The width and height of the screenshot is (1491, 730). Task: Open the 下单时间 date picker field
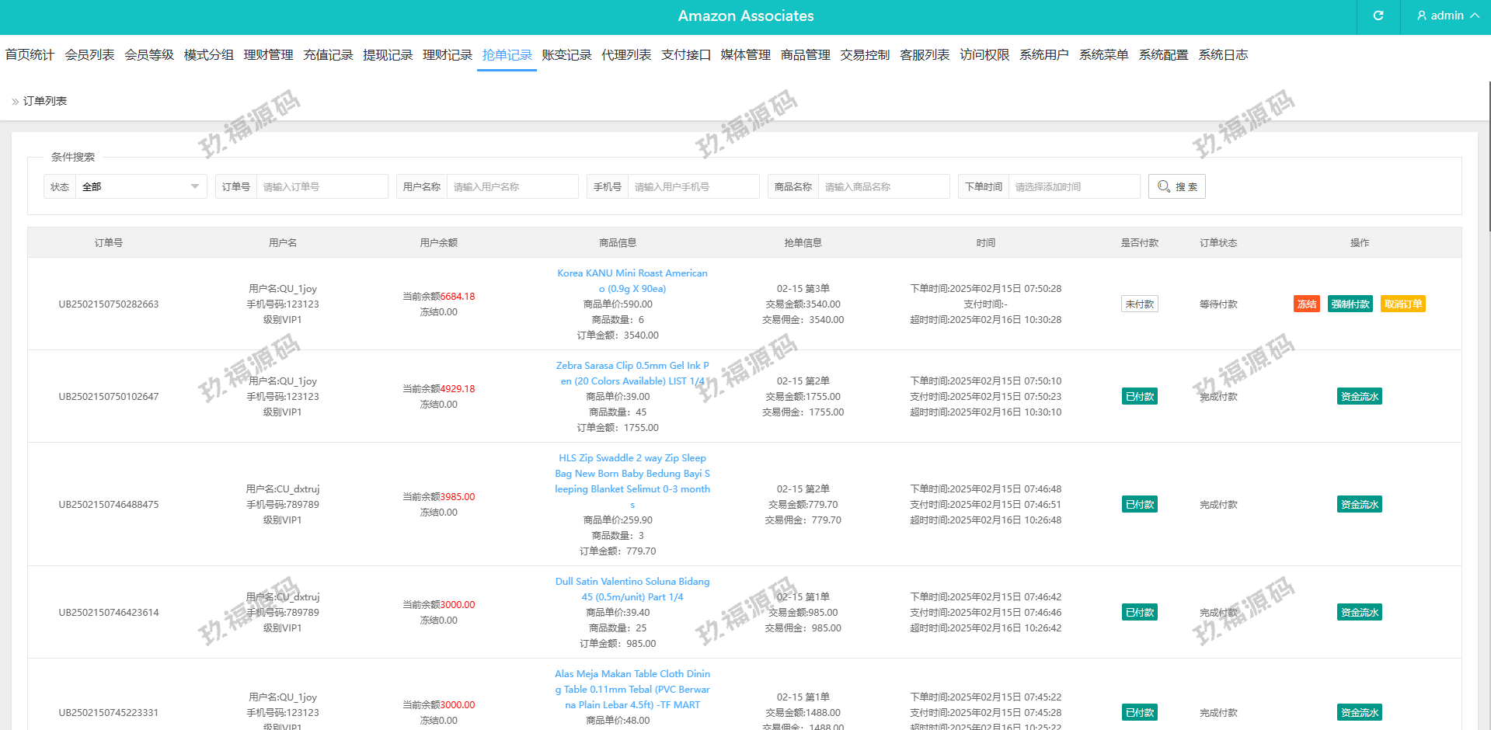click(1072, 186)
